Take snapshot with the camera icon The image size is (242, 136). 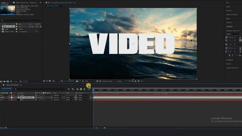[x=77, y=81]
